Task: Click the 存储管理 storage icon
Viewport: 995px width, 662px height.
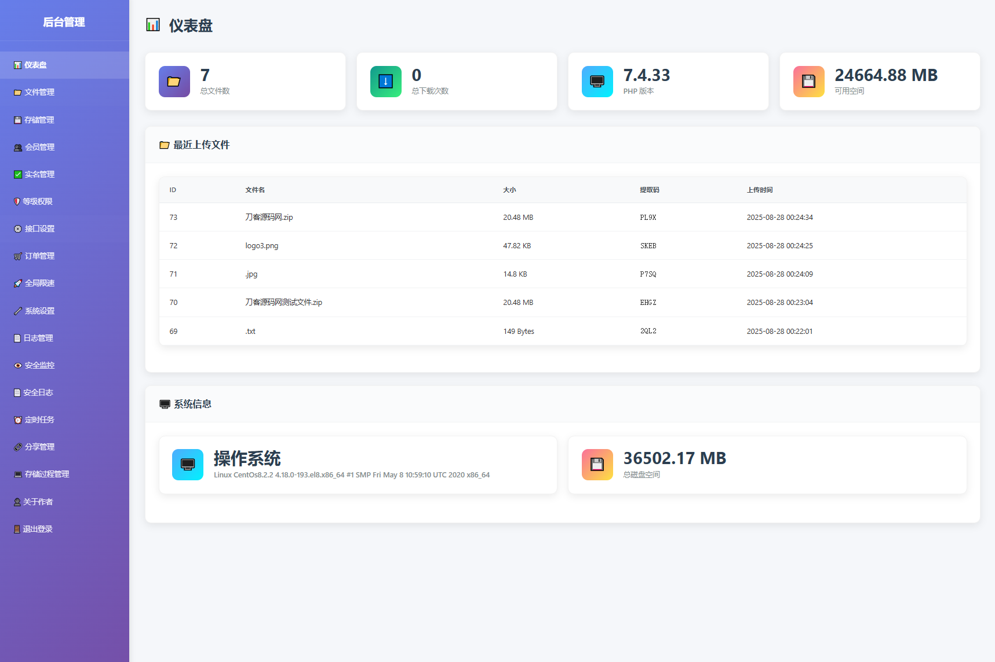Action: (17, 120)
